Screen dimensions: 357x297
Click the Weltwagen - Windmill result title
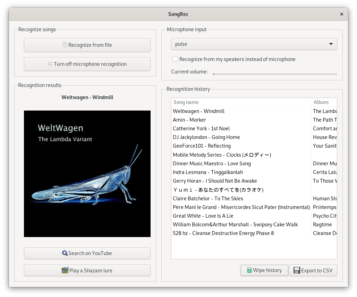pos(87,97)
